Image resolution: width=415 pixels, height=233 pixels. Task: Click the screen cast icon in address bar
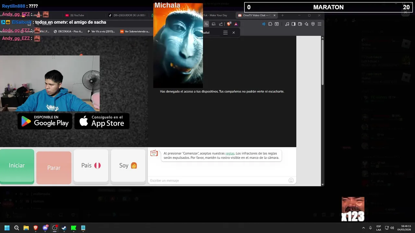click(x=214, y=24)
